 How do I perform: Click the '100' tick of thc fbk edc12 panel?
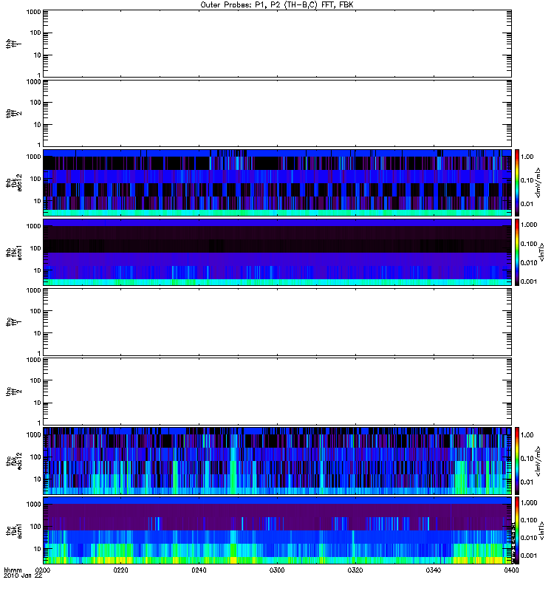[35, 457]
